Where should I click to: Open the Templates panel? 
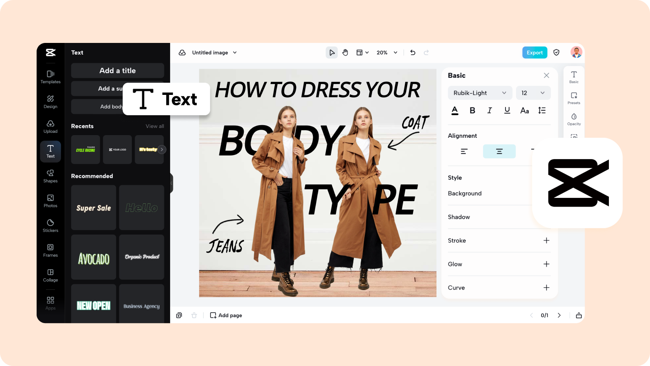coord(50,77)
